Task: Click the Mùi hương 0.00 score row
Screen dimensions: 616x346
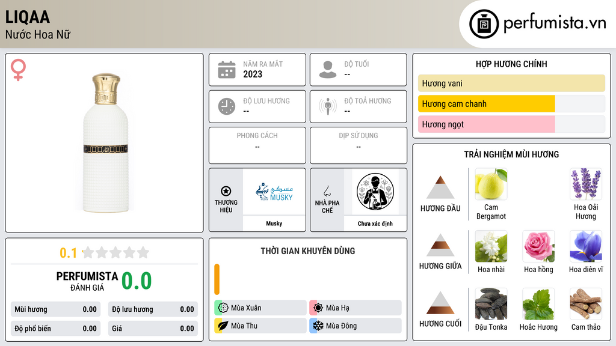Action: click(x=55, y=309)
